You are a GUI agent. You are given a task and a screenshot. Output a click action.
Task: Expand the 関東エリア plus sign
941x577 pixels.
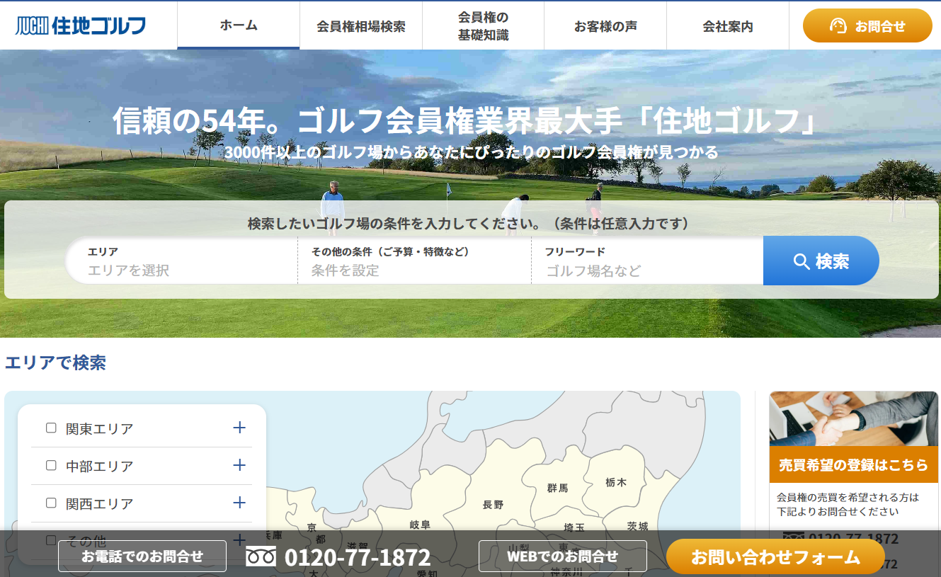[x=239, y=428]
